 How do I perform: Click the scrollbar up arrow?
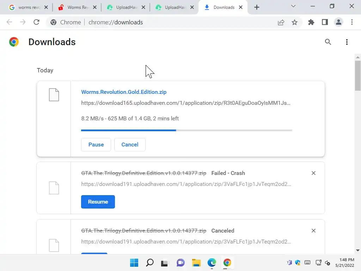[x=357, y=58]
